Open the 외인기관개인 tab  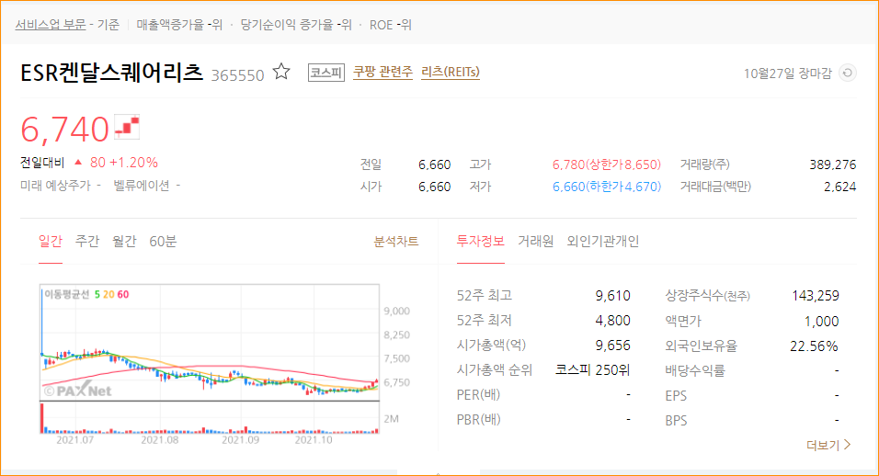(602, 242)
